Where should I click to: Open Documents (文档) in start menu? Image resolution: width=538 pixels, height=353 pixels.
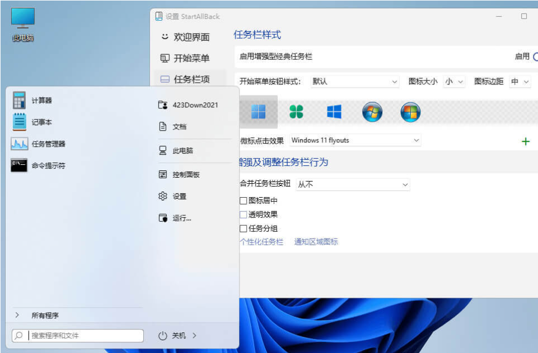[172, 127]
